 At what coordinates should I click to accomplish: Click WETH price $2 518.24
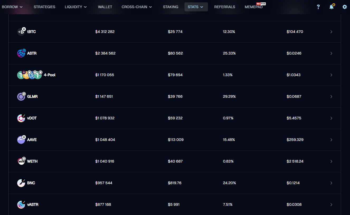click(x=295, y=161)
